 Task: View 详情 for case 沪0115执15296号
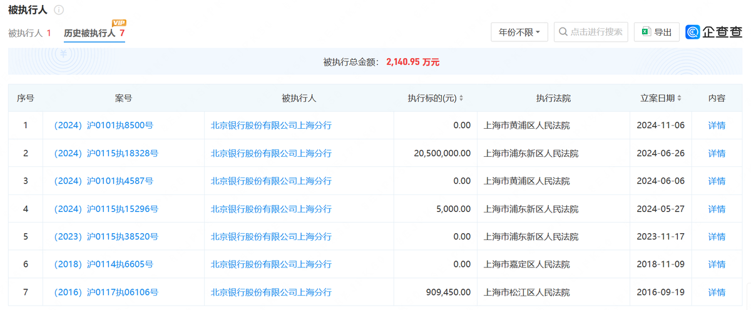[717, 209]
